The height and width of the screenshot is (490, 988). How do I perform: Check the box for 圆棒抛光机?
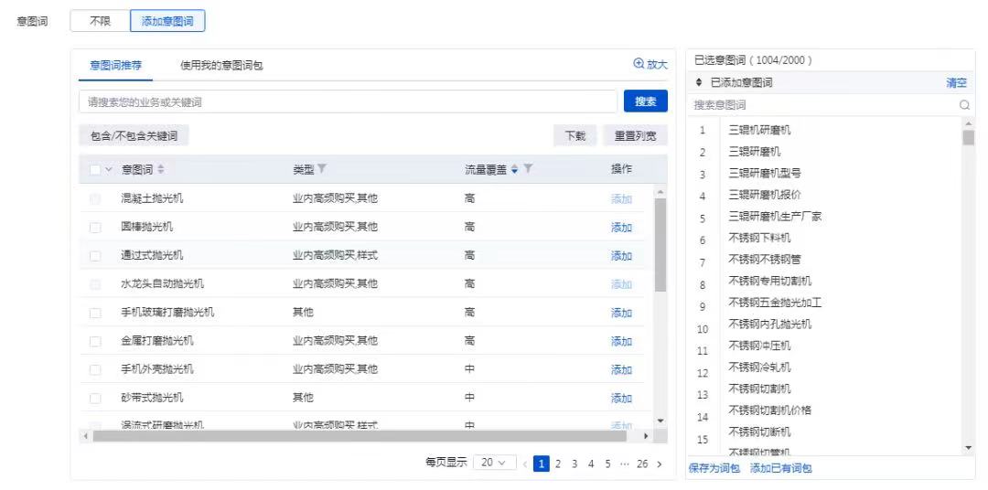95,228
